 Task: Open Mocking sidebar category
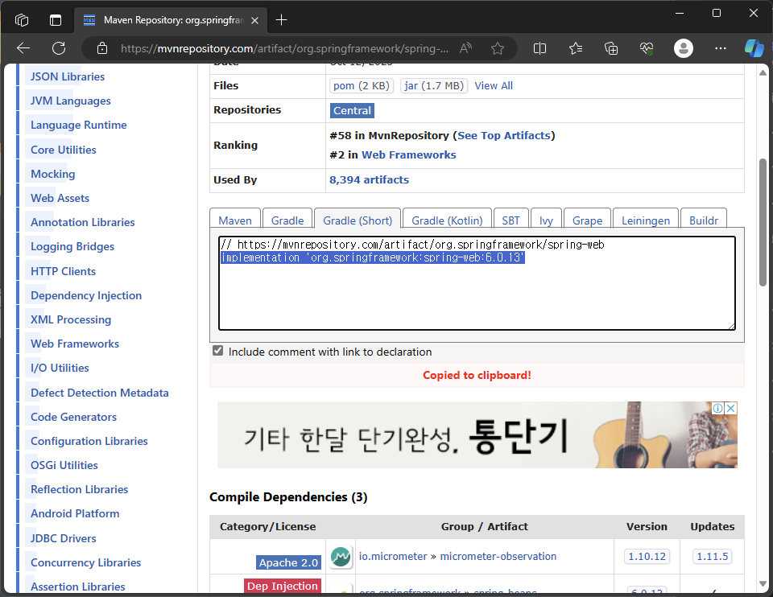pos(53,174)
